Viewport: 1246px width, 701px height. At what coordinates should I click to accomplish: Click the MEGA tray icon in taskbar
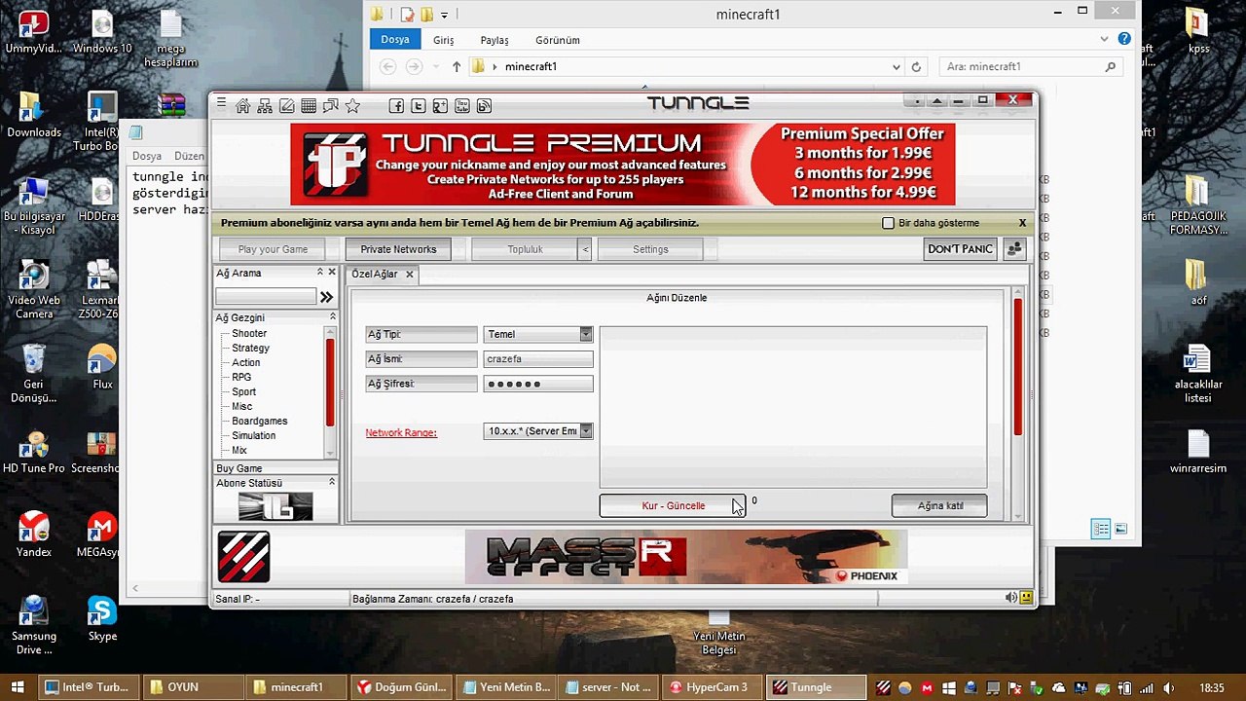tap(927, 687)
